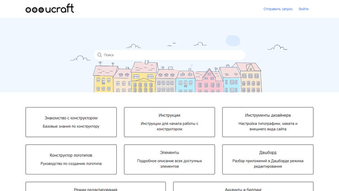The width and height of the screenshot is (339, 191).
Task: Open the Знакомство с конструктором category card
Action: (x=71, y=122)
